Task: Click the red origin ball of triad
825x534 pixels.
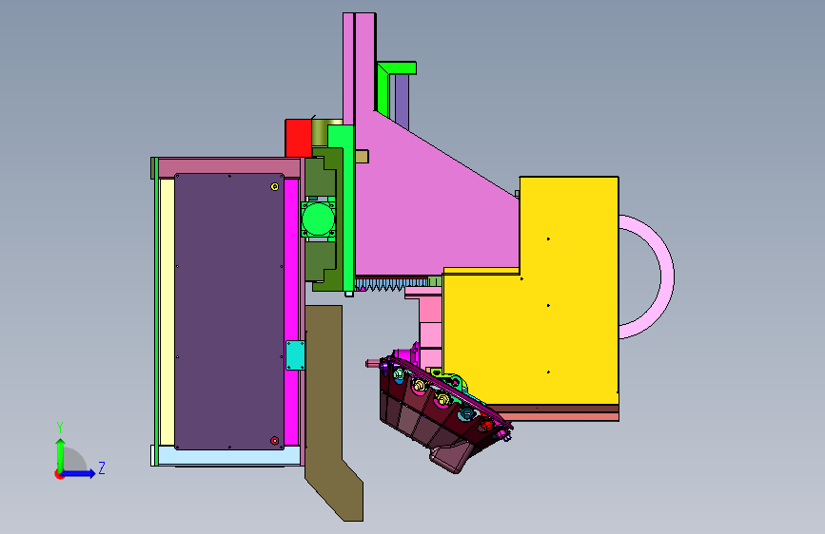Action: [58, 474]
